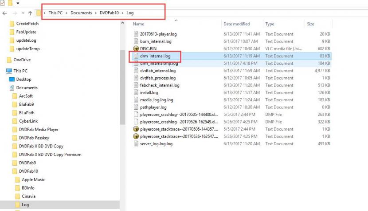
Task: Click VLC media file type cell
Action: pos(283,49)
